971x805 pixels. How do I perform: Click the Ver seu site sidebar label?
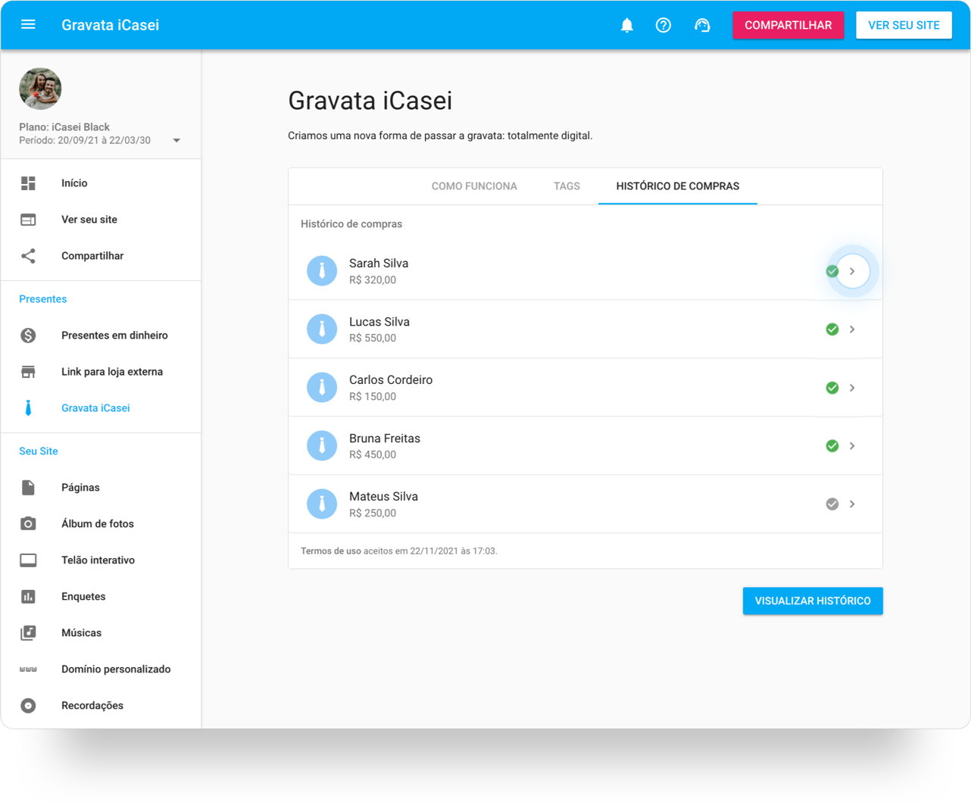(x=89, y=220)
